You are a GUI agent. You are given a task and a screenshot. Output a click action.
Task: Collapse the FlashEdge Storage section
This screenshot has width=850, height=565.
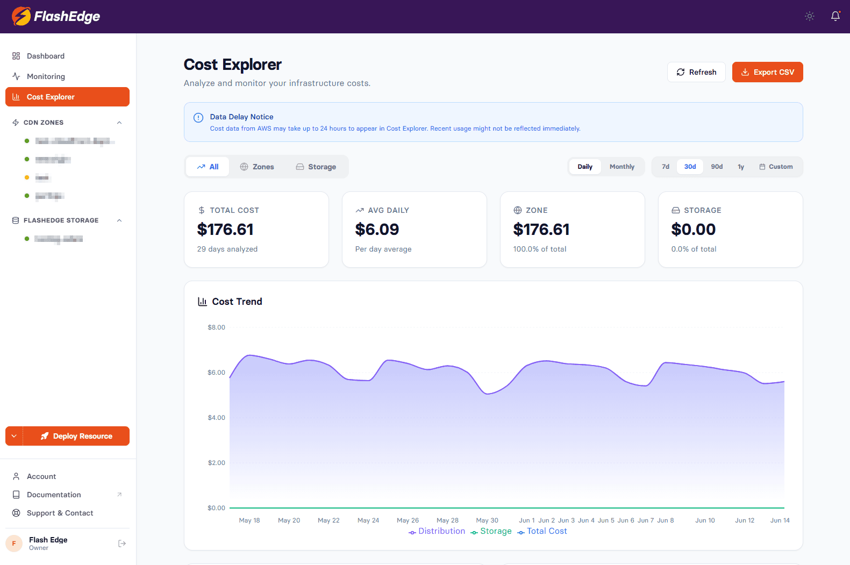coord(119,220)
